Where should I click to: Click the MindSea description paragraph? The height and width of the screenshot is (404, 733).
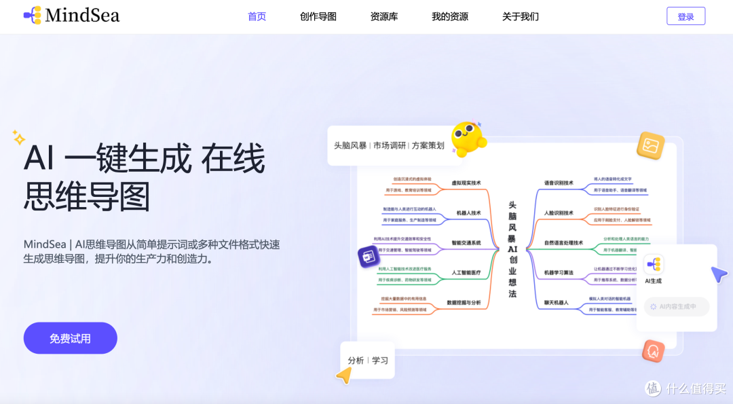click(x=152, y=251)
